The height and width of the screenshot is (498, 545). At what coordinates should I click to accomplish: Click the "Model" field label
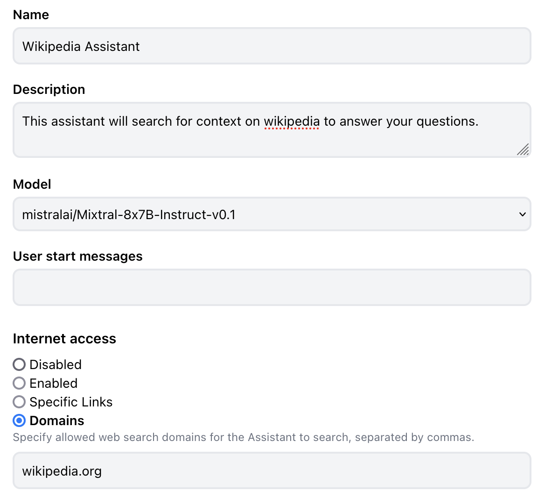[x=32, y=185]
